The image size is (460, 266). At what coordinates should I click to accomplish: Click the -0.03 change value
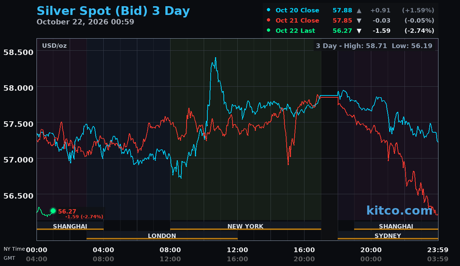(381, 21)
